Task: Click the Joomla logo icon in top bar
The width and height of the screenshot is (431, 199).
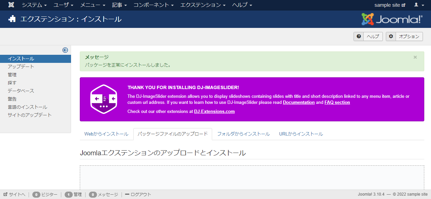Action: point(11,5)
